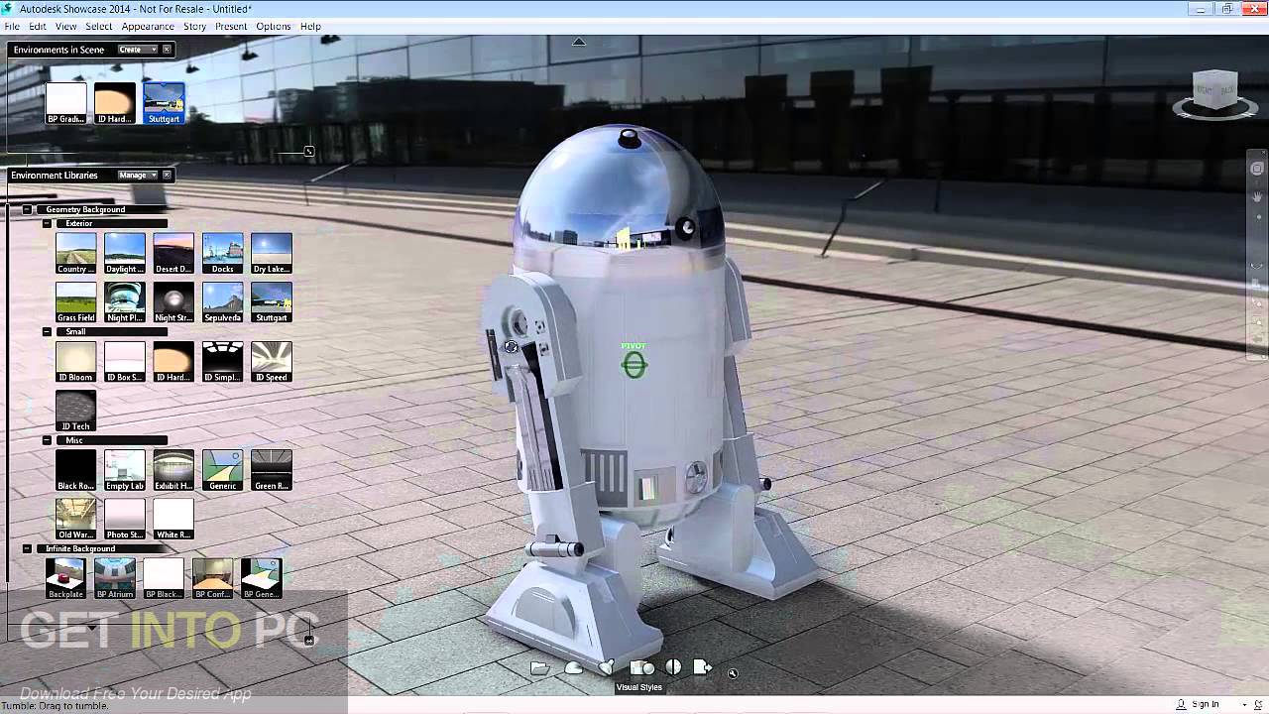Choose the ID Simple environment
The width and height of the screenshot is (1269, 714).
222,362
